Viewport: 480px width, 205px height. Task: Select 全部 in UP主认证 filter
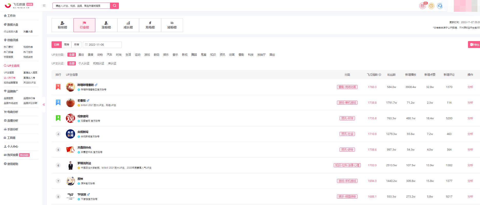[72, 63]
